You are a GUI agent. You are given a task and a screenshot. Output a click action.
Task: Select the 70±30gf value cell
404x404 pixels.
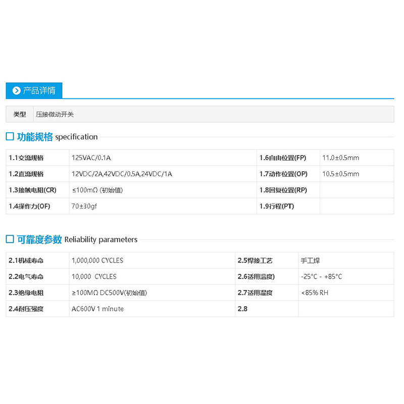(85, 206)
